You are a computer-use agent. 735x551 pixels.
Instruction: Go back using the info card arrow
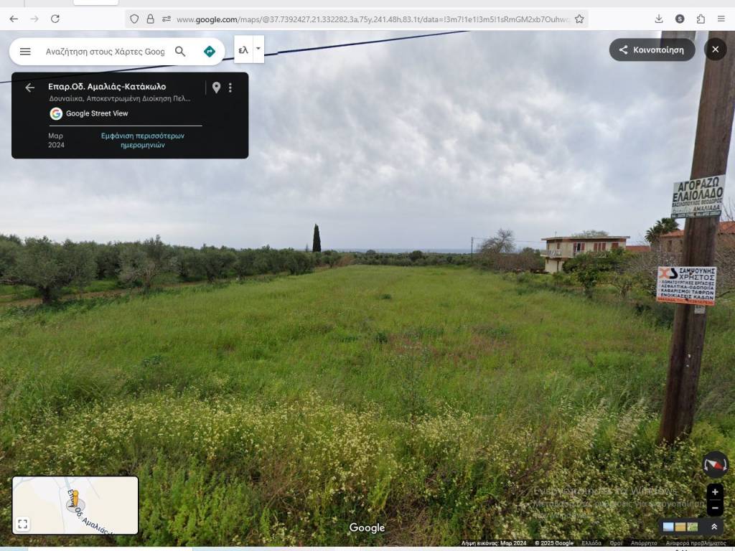[x=29, y=88]
